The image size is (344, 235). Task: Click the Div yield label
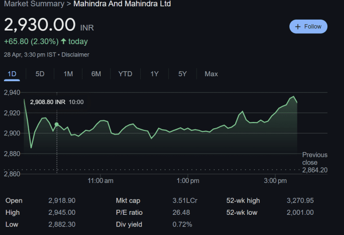click(129, 224)
